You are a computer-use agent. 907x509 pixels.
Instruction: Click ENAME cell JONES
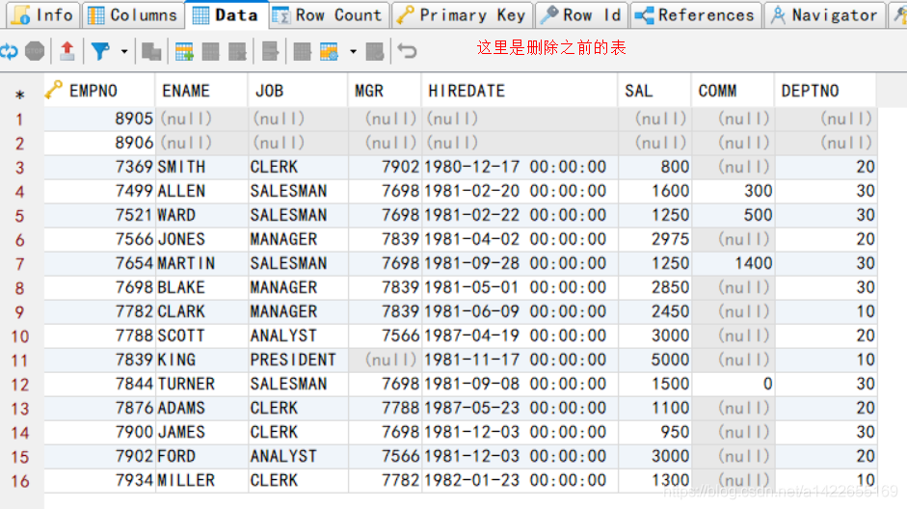tap(201, 239)
